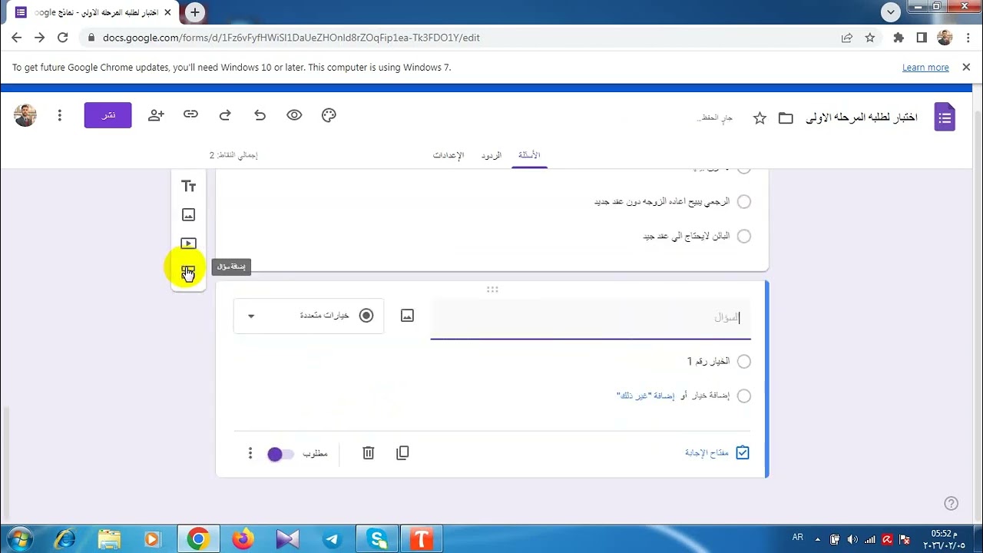983x553 pixels.
Task: Star the form
Action: (x=760, y=118)
